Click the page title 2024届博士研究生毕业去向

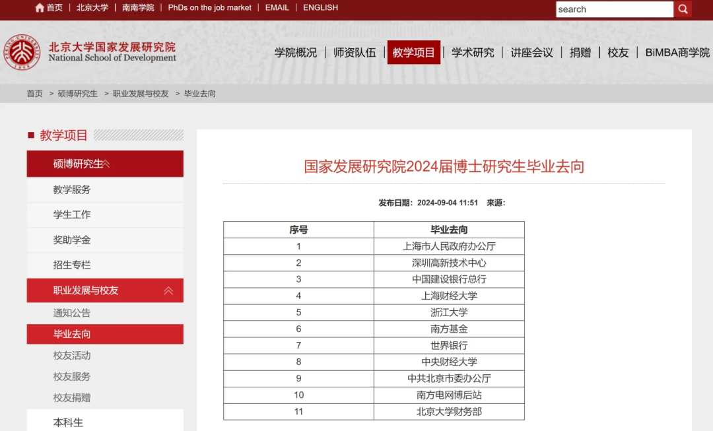click(x=444, y=166)
